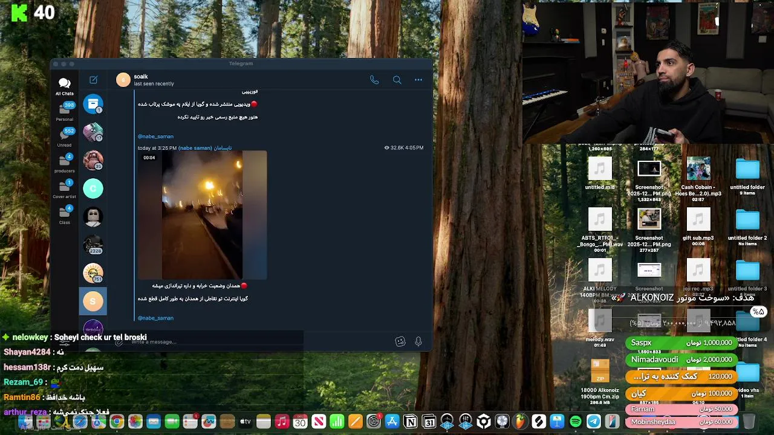Image resolution: width=774 pixels, height=435 pixels.
Task: Open compose new message in Telegram
Action: click(x=93, y=80)
